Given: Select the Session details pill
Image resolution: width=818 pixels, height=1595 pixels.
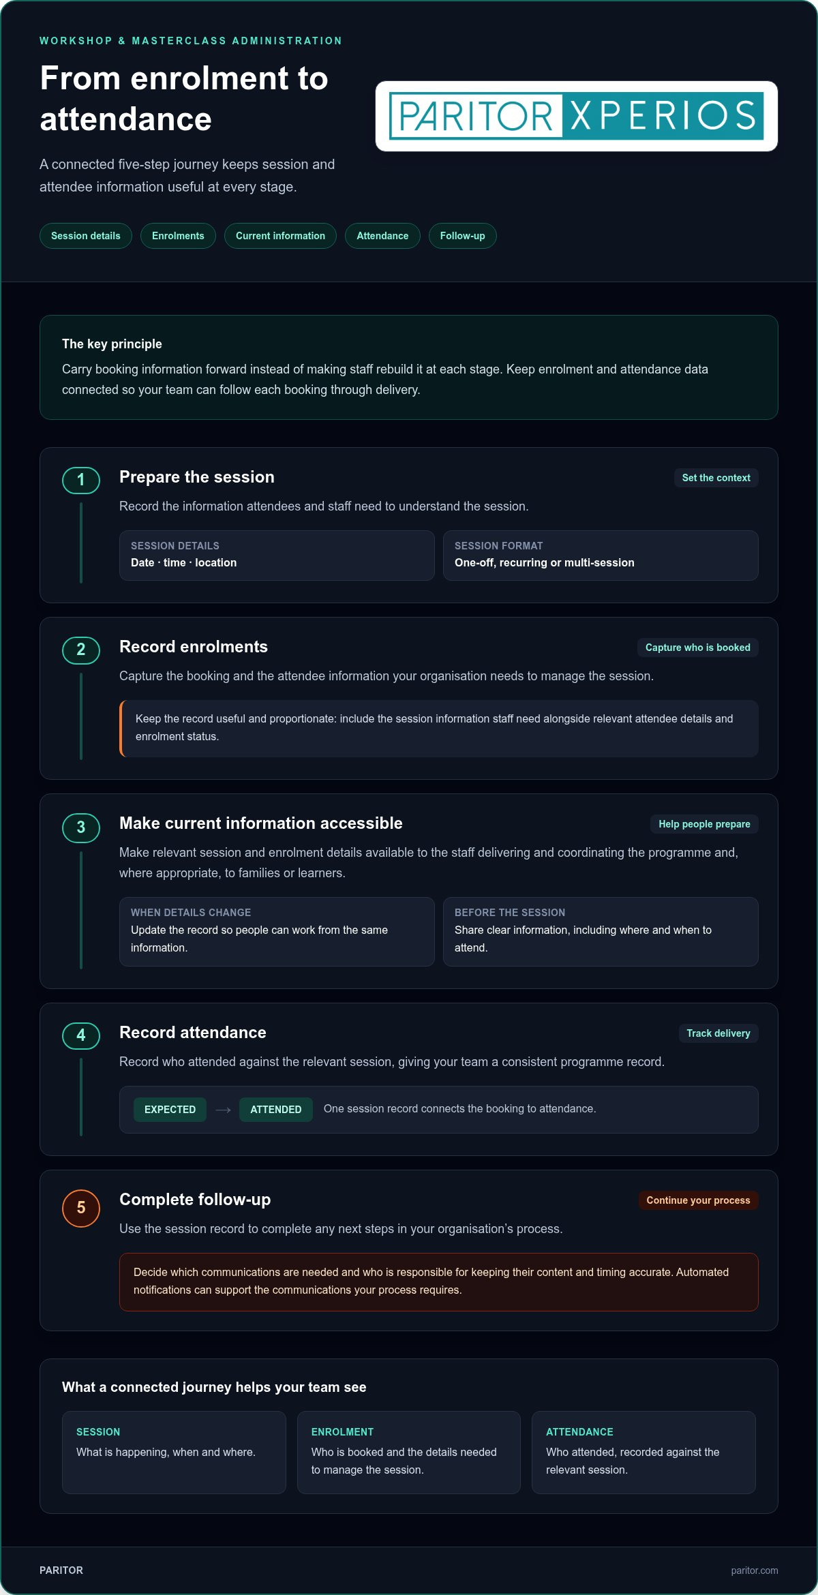Looking at the screenshot, I should (86, 236).
